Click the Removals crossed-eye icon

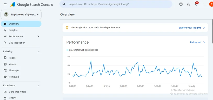[5, 77]
